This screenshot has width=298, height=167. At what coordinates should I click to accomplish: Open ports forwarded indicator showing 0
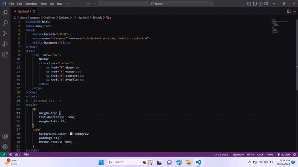pyautogui.click(x=27, y=154)
